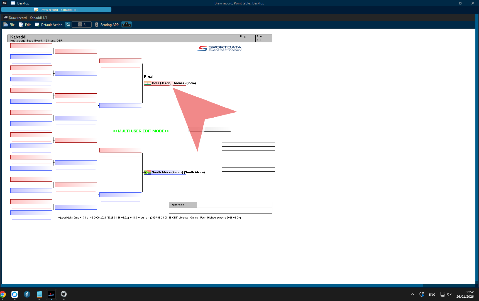The height and width of the screenshot is (301, 479).
Task: Switch to Draw record - Kabaddi 1/1 tab
Action: [x=56, y=10]
